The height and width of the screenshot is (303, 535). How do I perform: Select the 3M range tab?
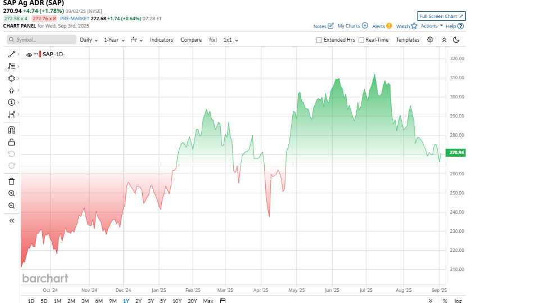[x=85, y=301]
